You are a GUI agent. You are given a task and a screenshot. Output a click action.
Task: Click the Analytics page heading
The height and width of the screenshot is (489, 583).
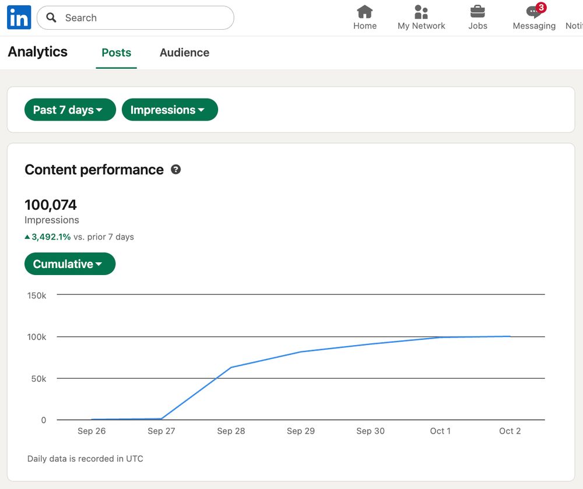[38, 52]
